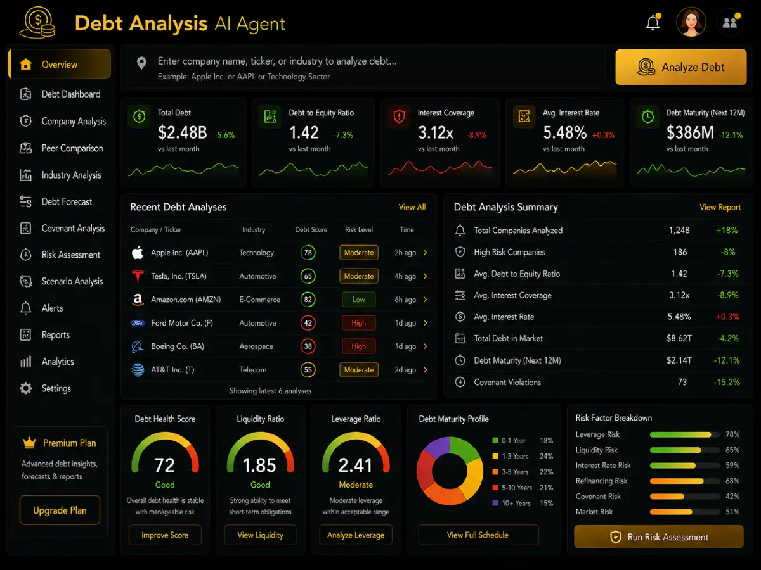Click the Avg. Interest Coverage sliders icon
The width and height of the screenshot is (761, 570).
point(460,295)
